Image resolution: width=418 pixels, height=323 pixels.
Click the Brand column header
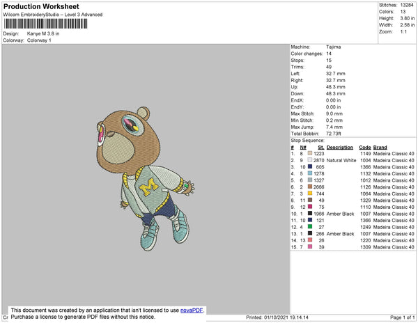point(380,148)
